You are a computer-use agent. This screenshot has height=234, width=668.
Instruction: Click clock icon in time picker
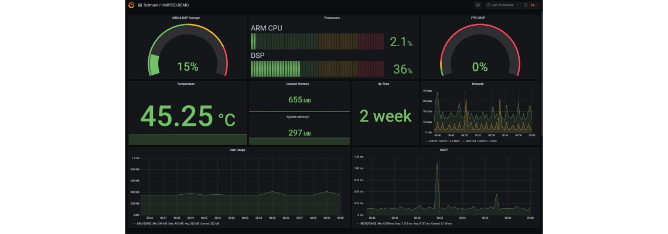(x=489, y=5)
